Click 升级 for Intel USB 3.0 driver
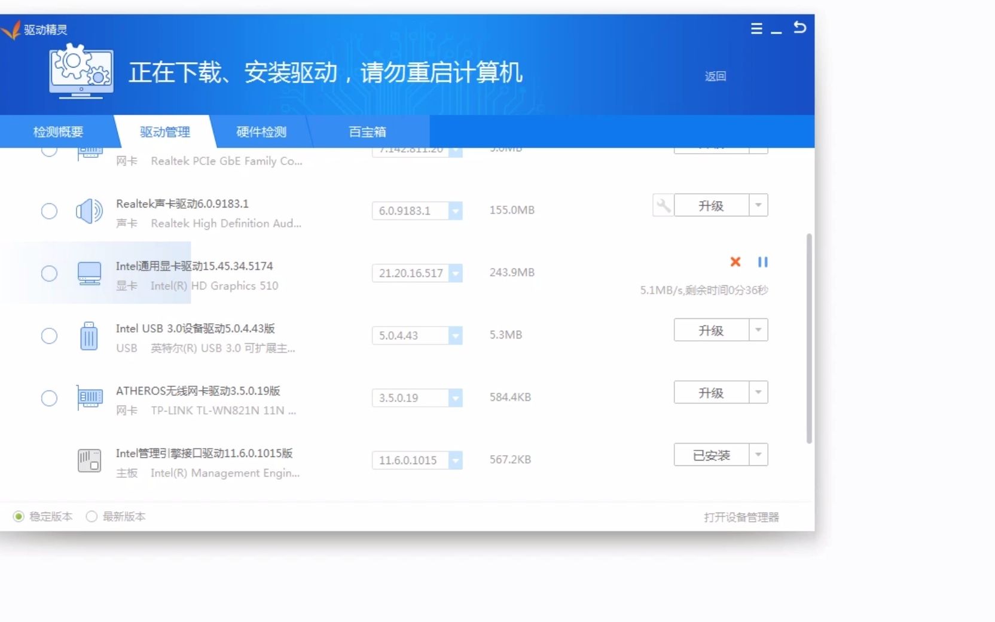Screen dimensions: 995x622 coord(712,330)
